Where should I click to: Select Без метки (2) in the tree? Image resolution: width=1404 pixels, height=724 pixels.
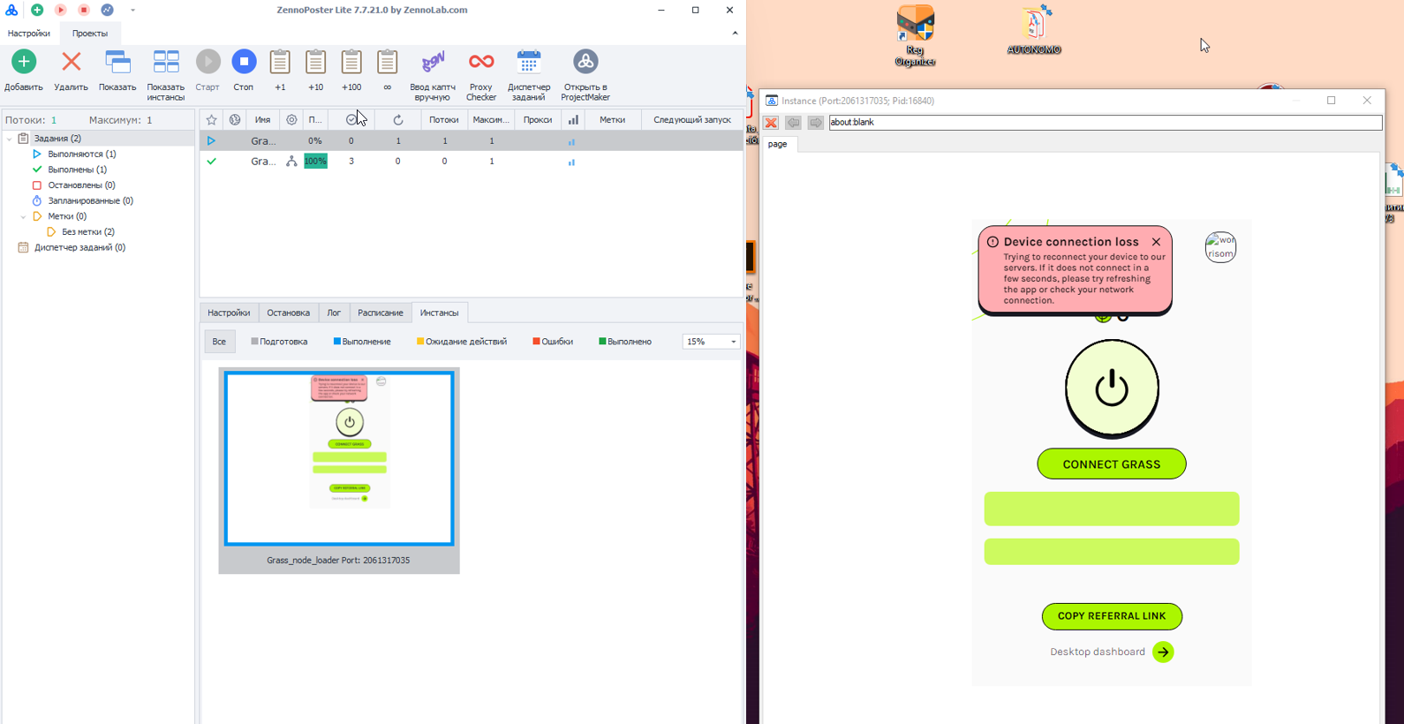[88, 232]
